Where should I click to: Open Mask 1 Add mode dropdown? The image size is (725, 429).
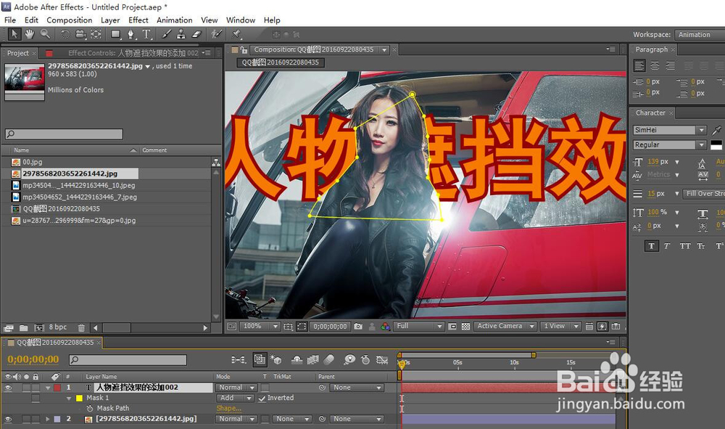point(235,398)
